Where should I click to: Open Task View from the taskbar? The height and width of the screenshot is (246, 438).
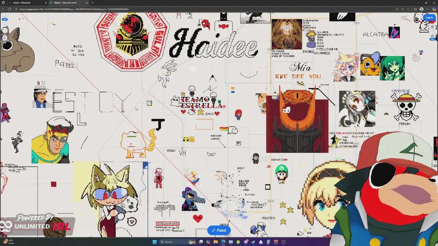click(x=201, y=242)
